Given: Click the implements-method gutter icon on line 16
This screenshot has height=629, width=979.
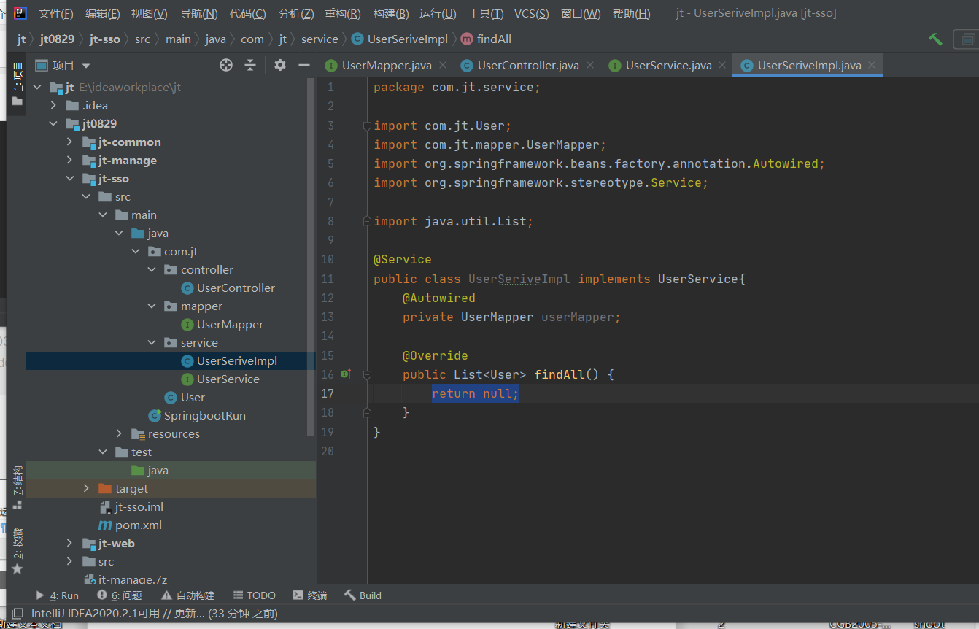Looking at the screenshot, I should (x=346, y=374).
